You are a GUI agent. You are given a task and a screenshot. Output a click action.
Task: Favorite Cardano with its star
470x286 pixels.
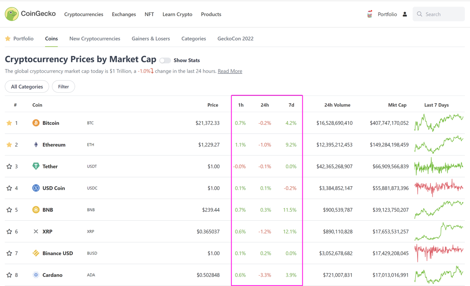tap(9, 275)
